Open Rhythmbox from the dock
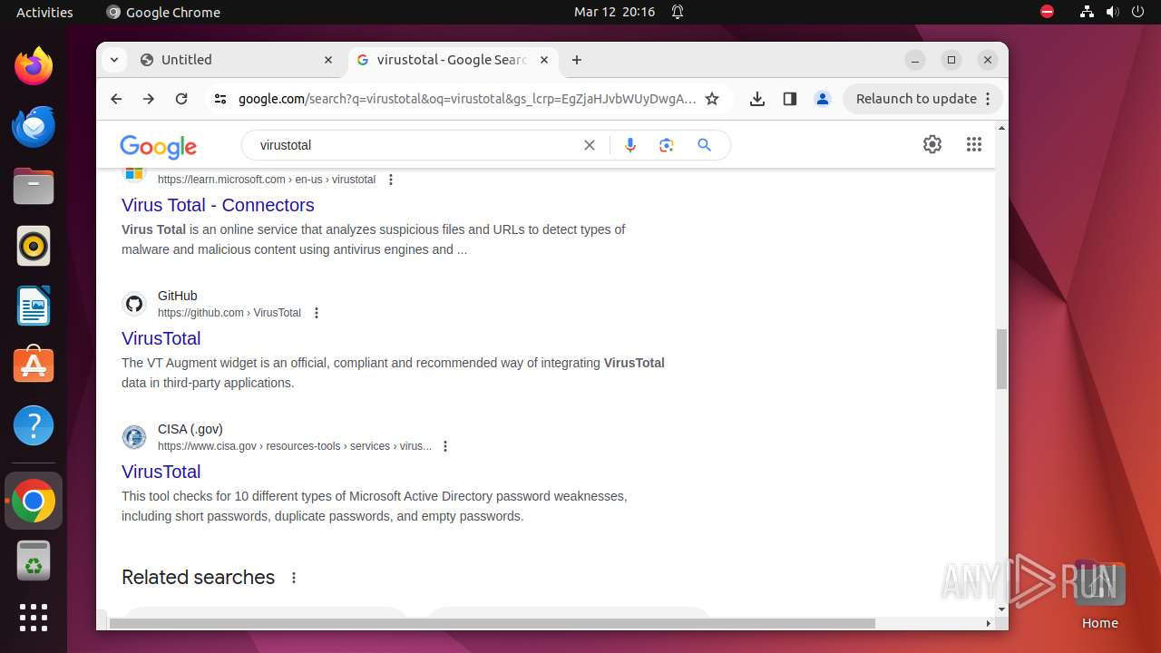The image size is (1161, 653). [x=34, y=246]
